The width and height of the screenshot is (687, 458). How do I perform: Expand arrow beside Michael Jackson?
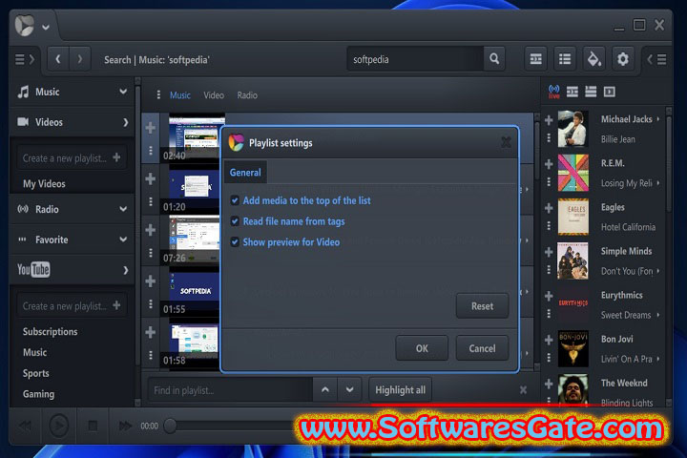click(x=658, y=118)
